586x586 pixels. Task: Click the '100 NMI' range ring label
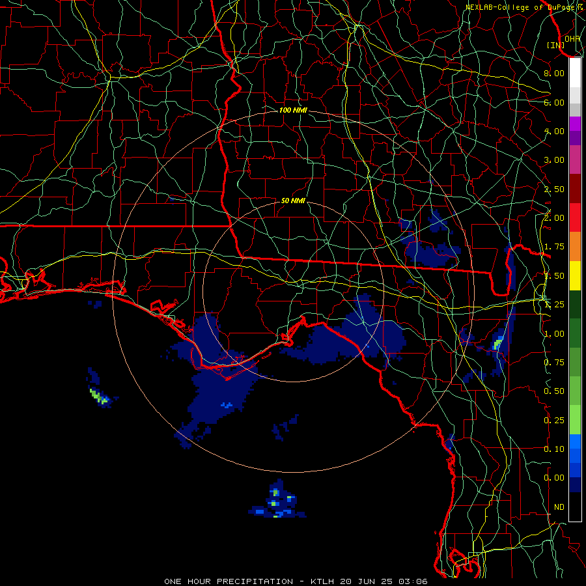[293, 110]
